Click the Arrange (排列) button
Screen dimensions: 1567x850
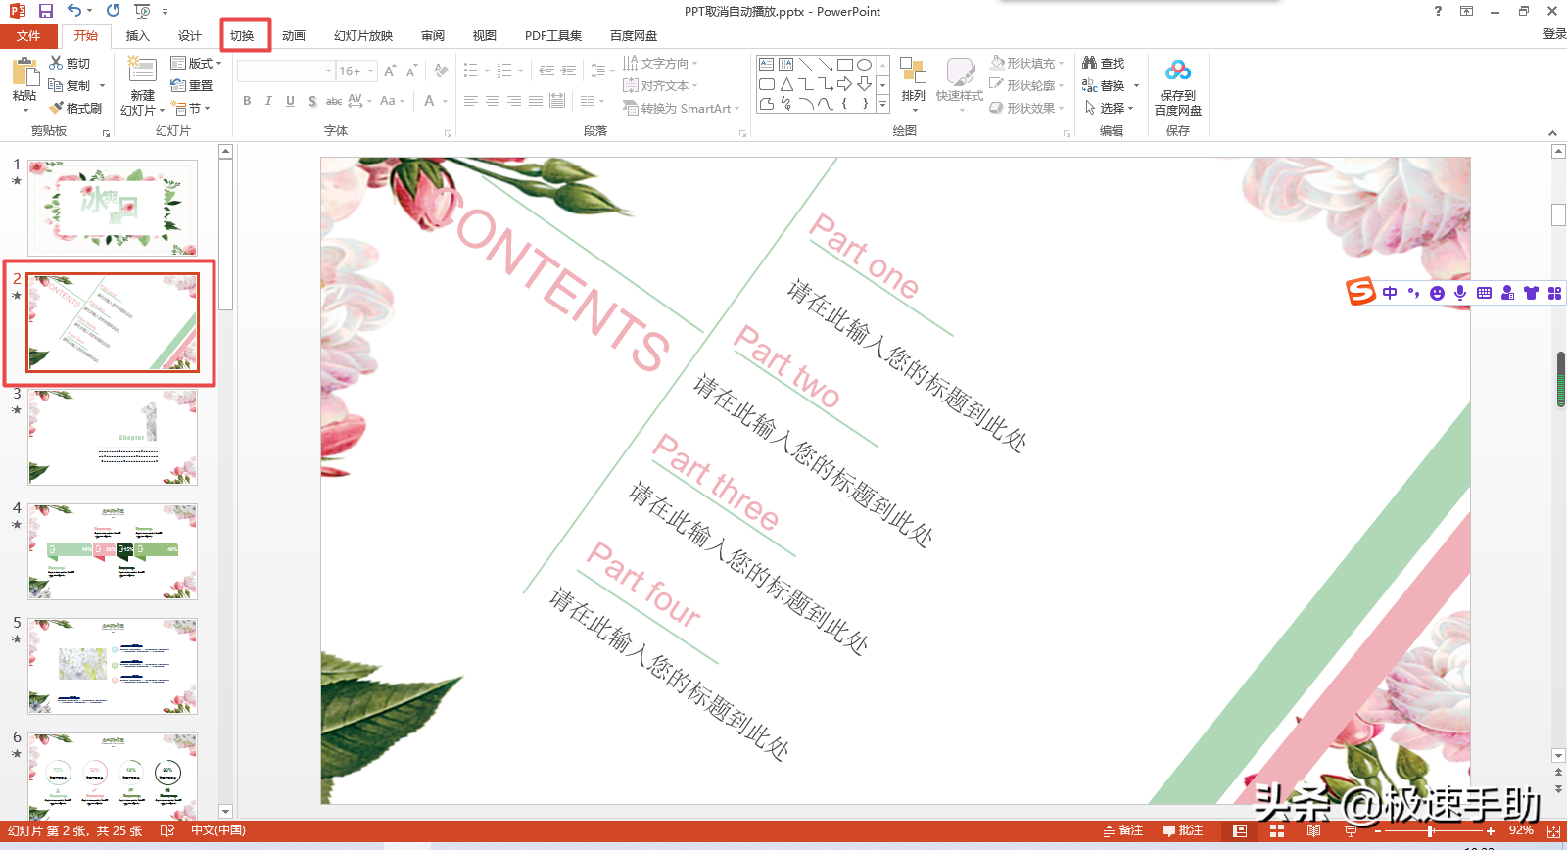[913, 84]
